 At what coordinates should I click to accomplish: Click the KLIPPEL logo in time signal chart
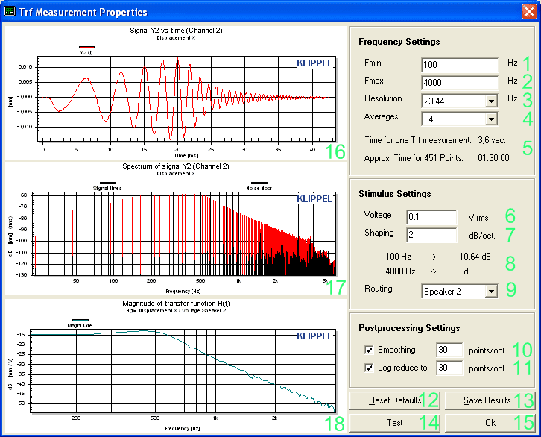[x=314, y=63]
